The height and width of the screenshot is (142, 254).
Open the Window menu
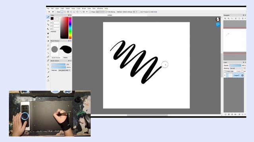click(100, 8)
